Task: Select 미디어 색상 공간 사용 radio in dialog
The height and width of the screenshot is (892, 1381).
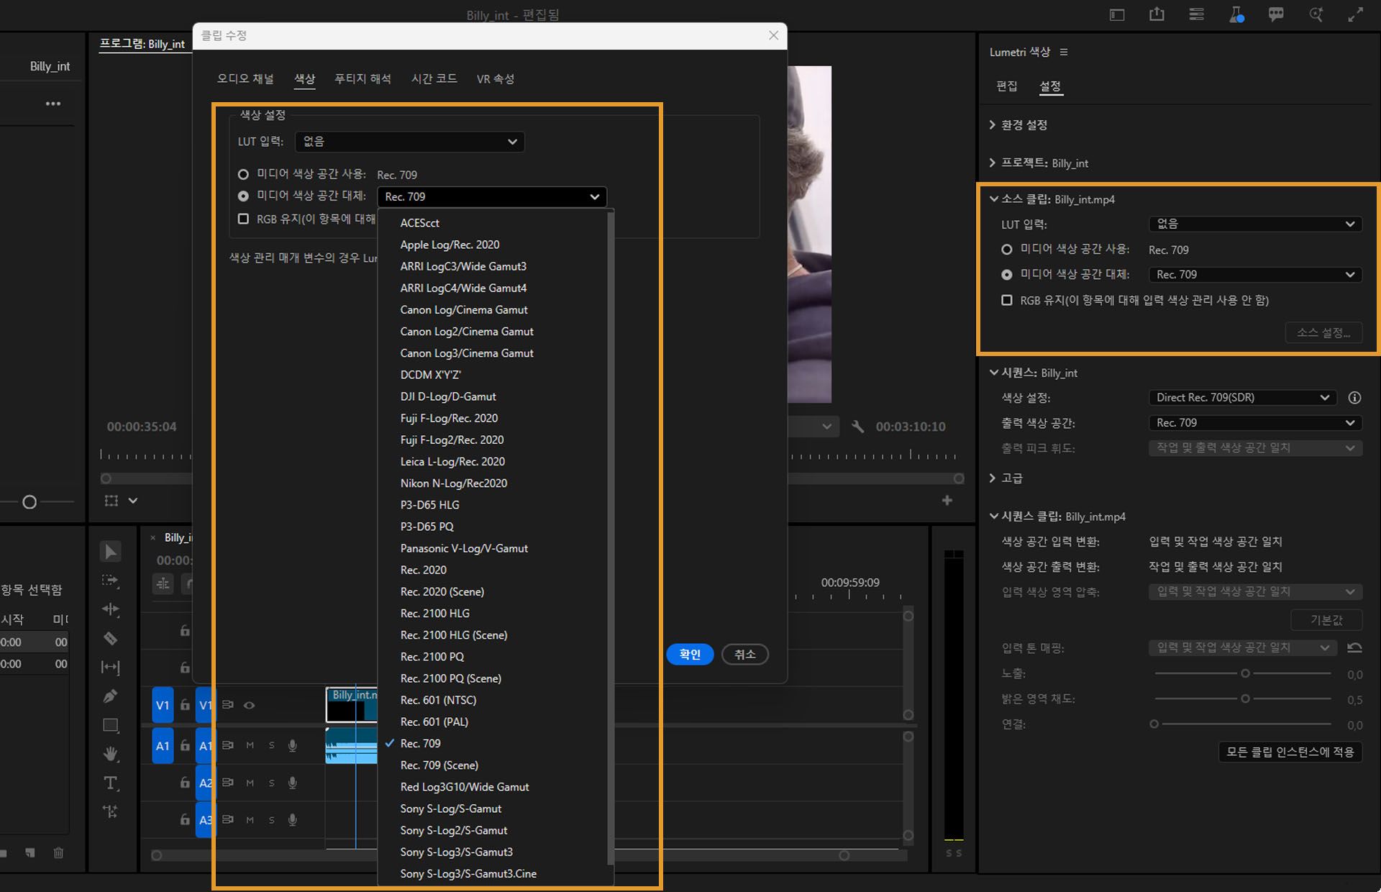Action: point(243,174)
